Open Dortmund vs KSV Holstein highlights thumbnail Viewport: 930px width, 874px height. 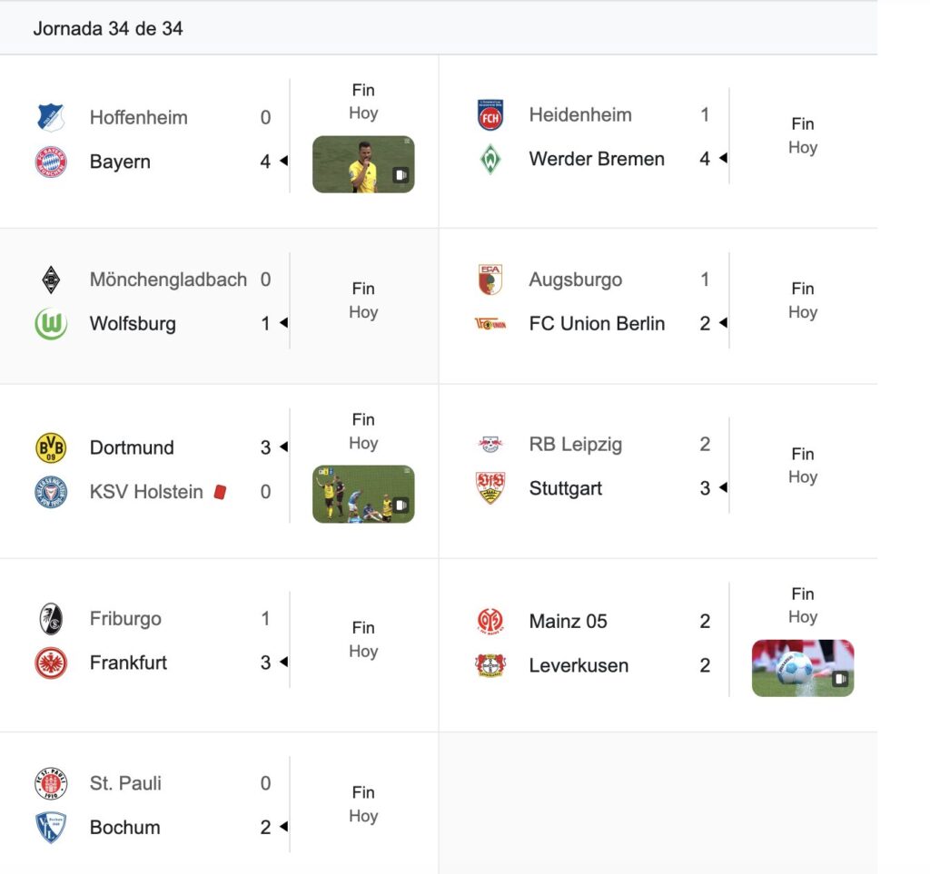(363, 495)
